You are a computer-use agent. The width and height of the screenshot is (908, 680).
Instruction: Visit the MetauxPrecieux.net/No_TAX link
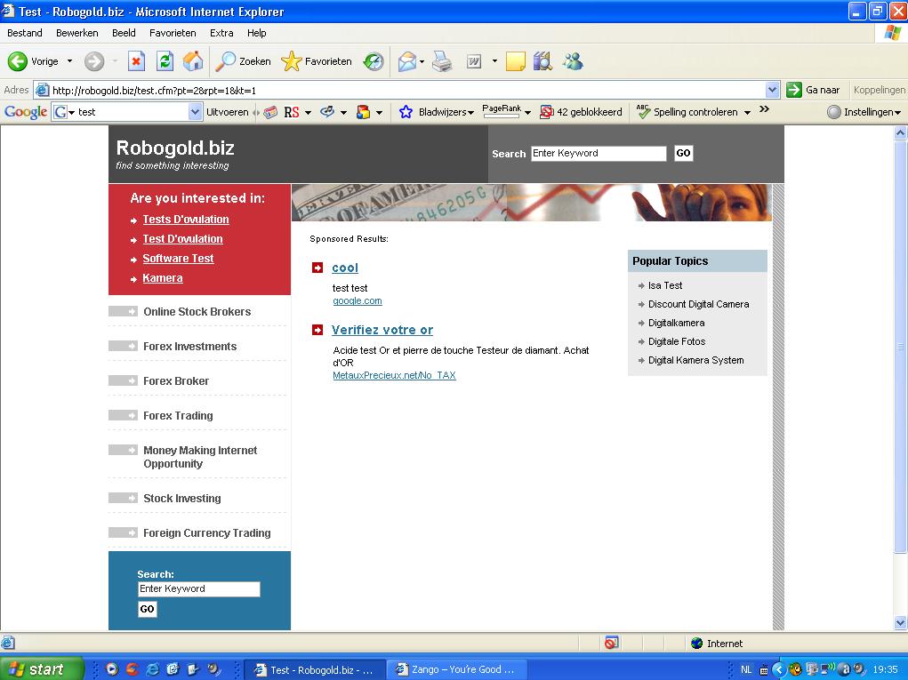pos(394,375)
